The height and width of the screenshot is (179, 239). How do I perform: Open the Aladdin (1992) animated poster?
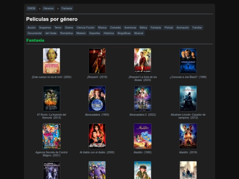[x=143, y=136]
